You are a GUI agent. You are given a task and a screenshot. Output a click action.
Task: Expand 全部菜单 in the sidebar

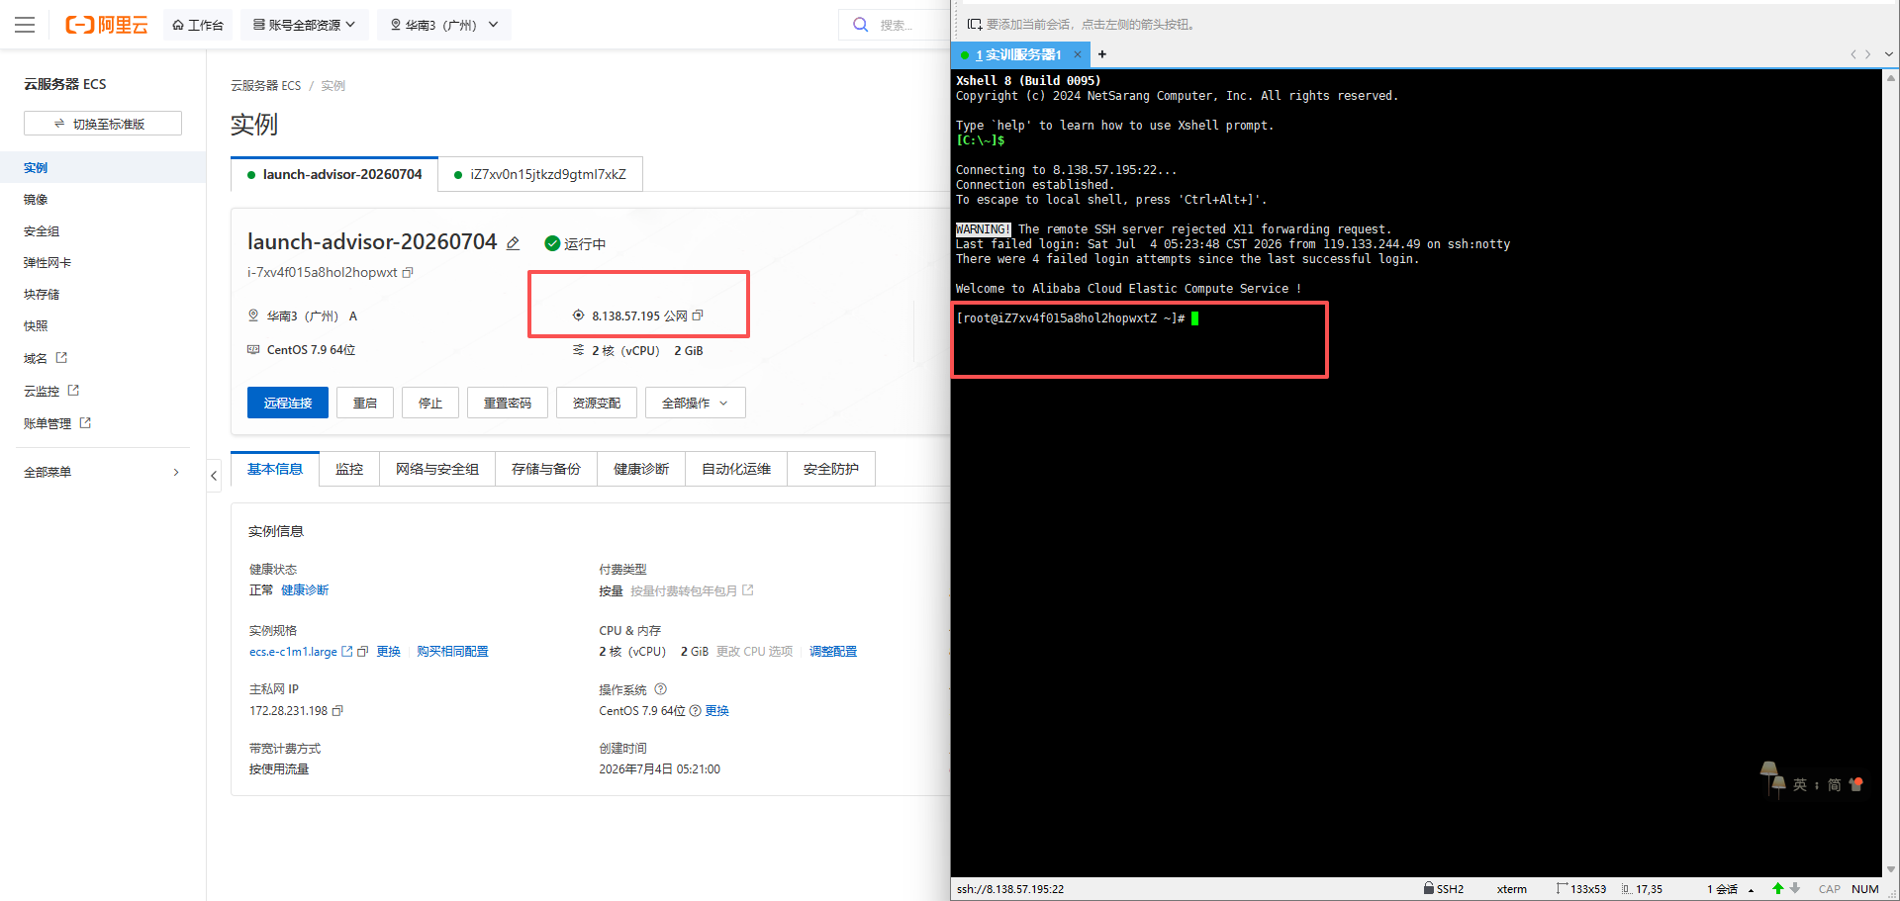(102, 472)
